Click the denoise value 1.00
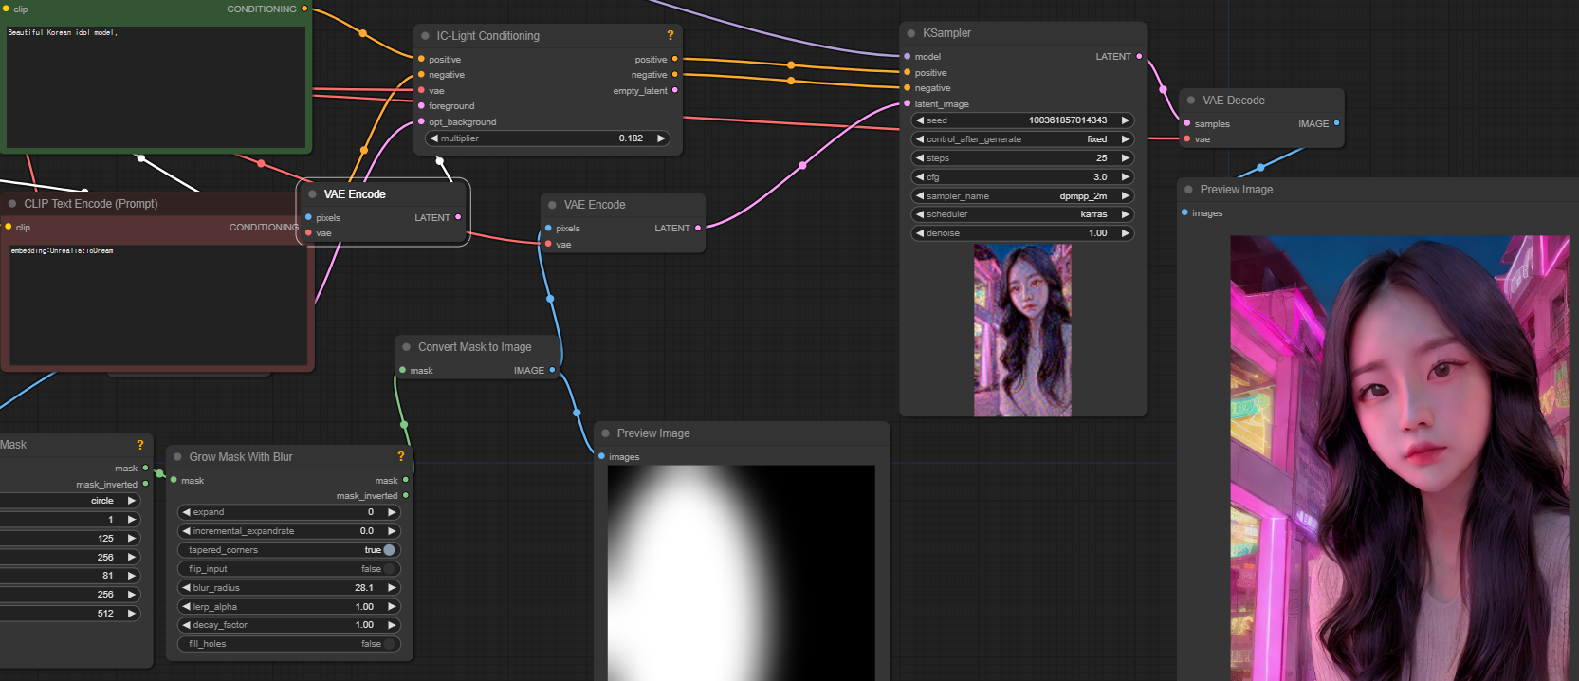Screen dimensions: 1579x681 tap(1097, 233)
